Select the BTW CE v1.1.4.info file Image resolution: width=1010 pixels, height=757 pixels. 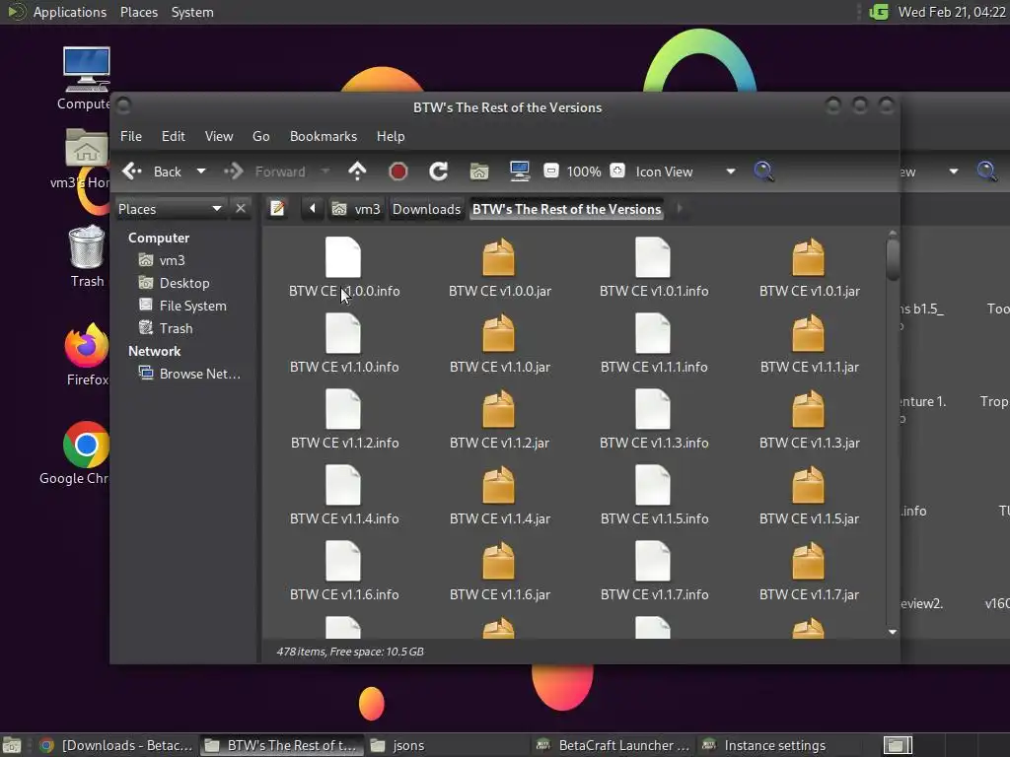tap(344, 496)
